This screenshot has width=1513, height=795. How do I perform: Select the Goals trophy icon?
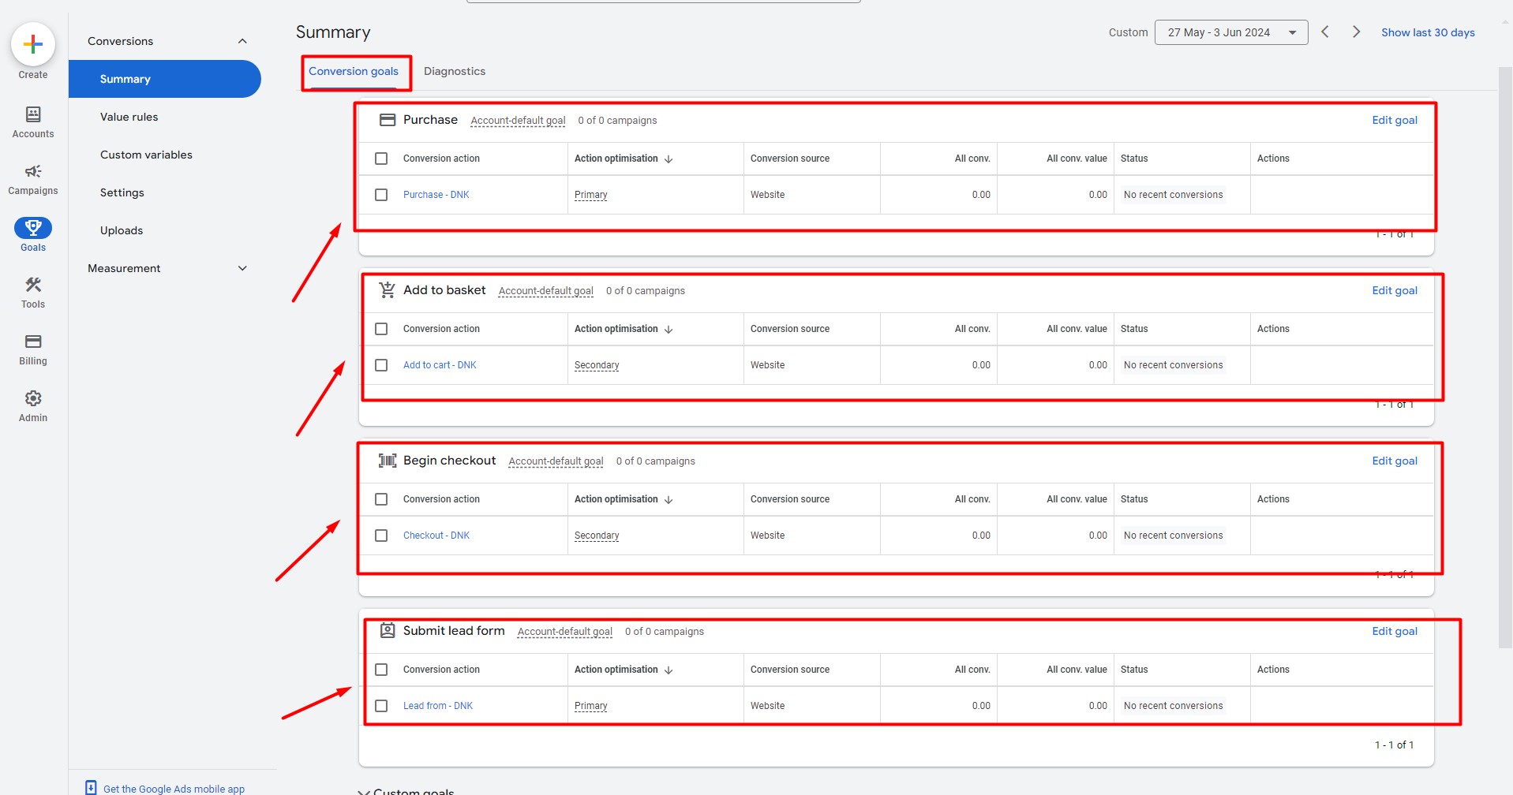33,228
